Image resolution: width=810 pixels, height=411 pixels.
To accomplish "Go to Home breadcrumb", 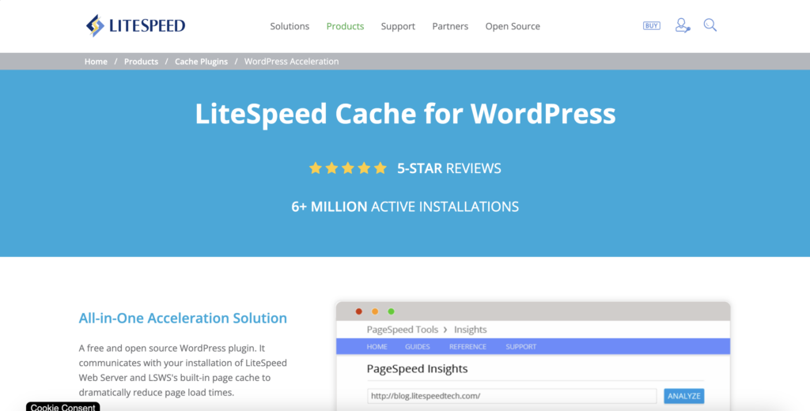I will pyautogui.click(x=96, y=62).
